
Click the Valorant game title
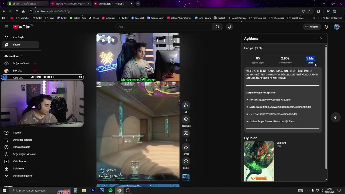pyautogui.click(x=281, y=143)
